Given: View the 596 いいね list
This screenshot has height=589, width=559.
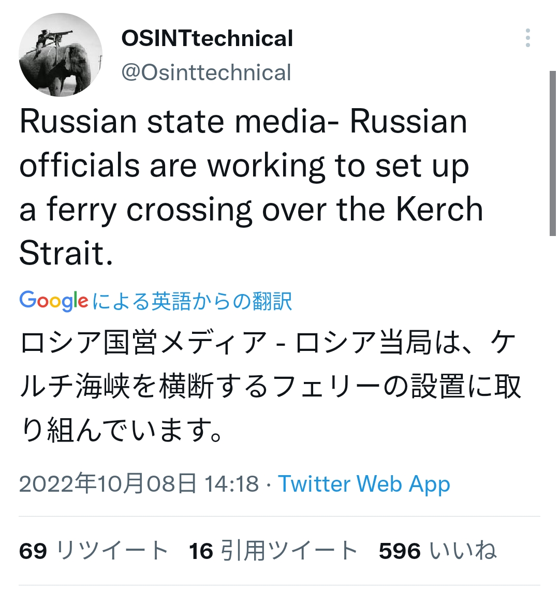Looking at the screenshot, I should (437, 551).
